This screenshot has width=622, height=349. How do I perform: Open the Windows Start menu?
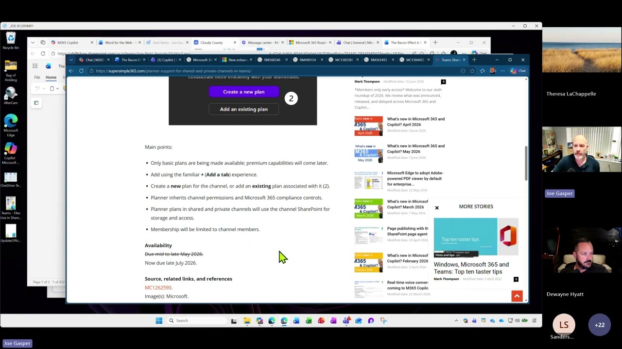[x=159, y=320]
